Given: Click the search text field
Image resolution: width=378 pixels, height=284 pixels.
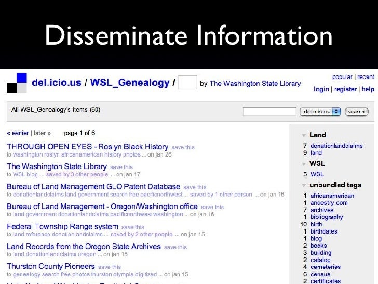Looking at the screenshot, I should click(269, 111).
